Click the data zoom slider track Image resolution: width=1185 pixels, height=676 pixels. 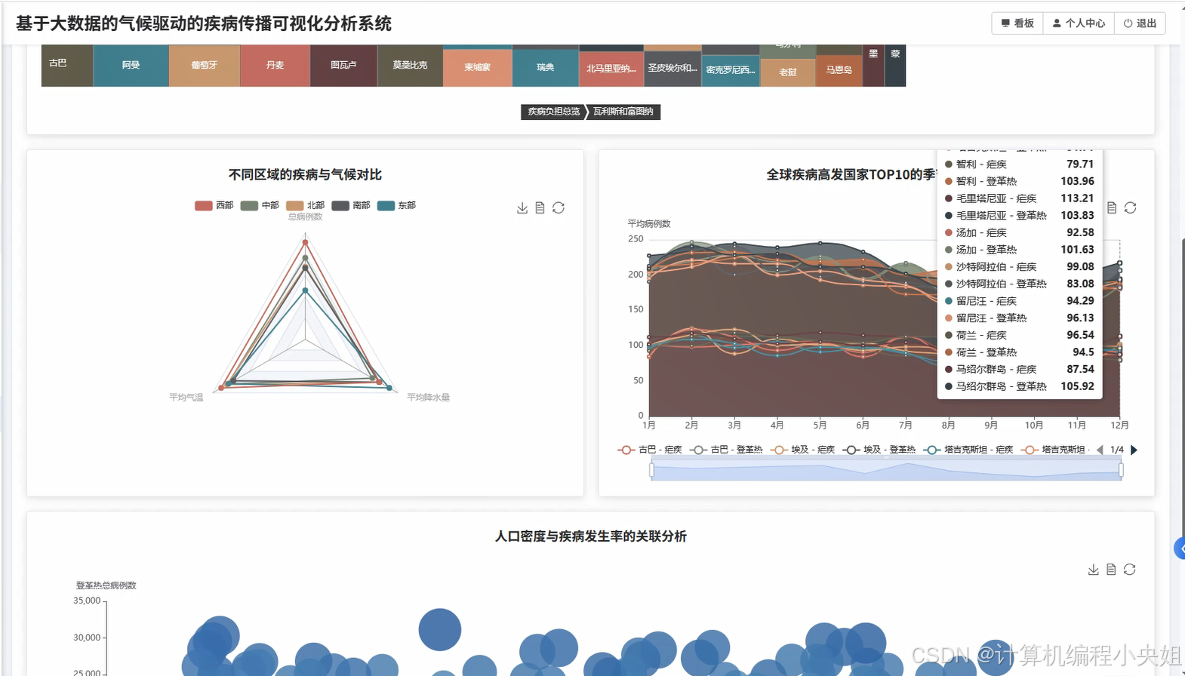click(886, 471)
